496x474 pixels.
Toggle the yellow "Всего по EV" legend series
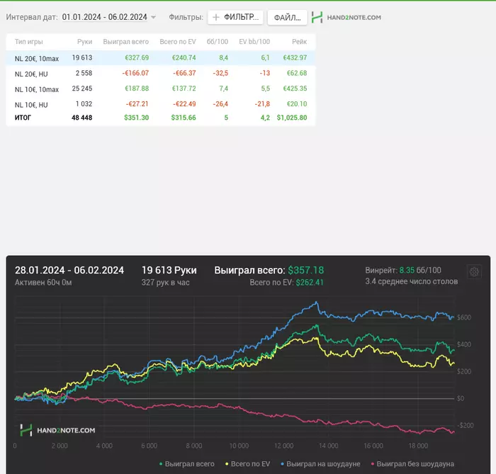[248, 464]
